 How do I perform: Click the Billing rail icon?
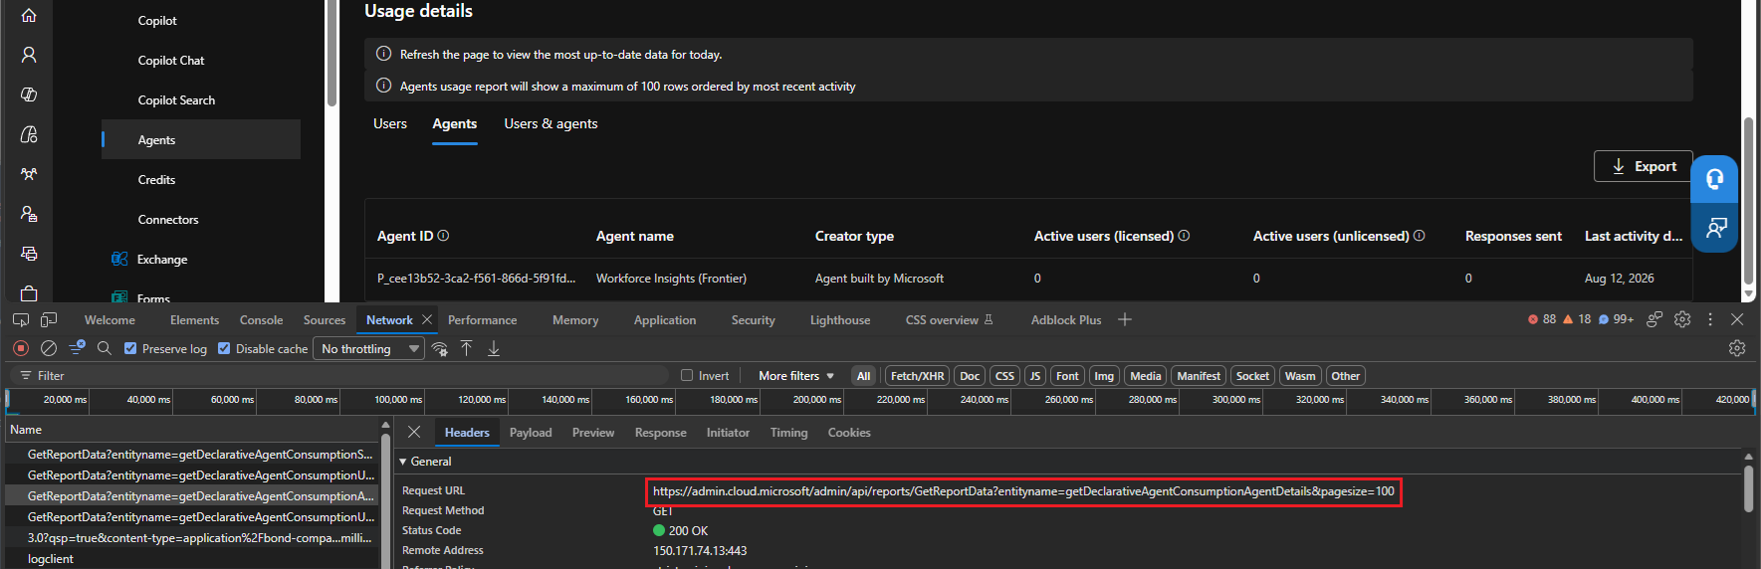tap(29, 254)
